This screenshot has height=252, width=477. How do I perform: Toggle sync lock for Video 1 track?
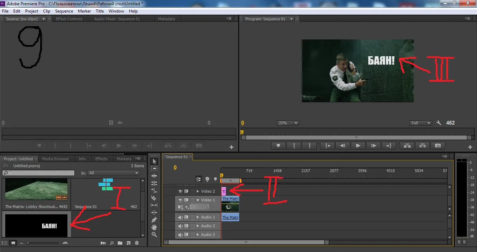click(x=186, y=200)
